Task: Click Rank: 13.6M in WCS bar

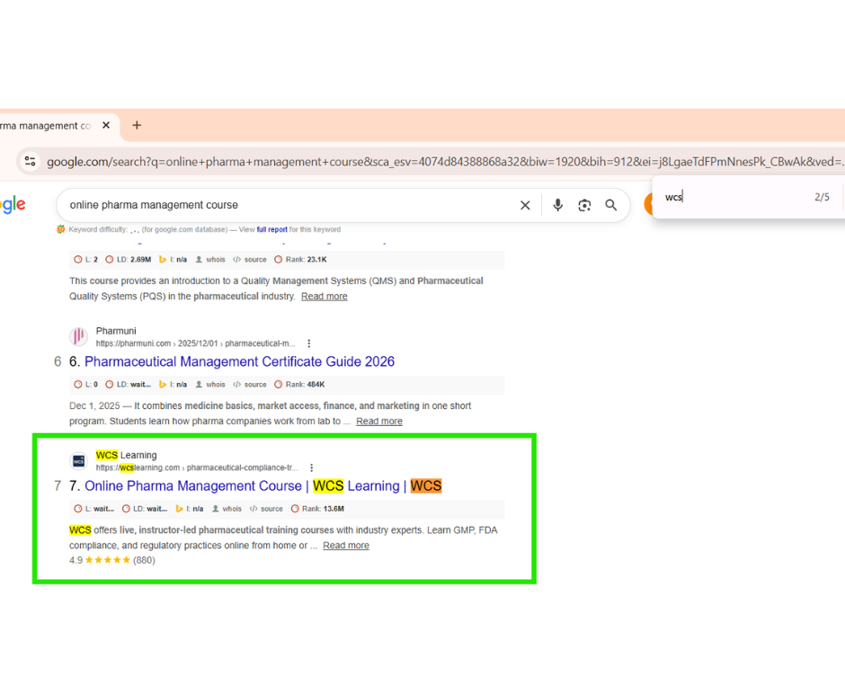Action: [317, 509]
